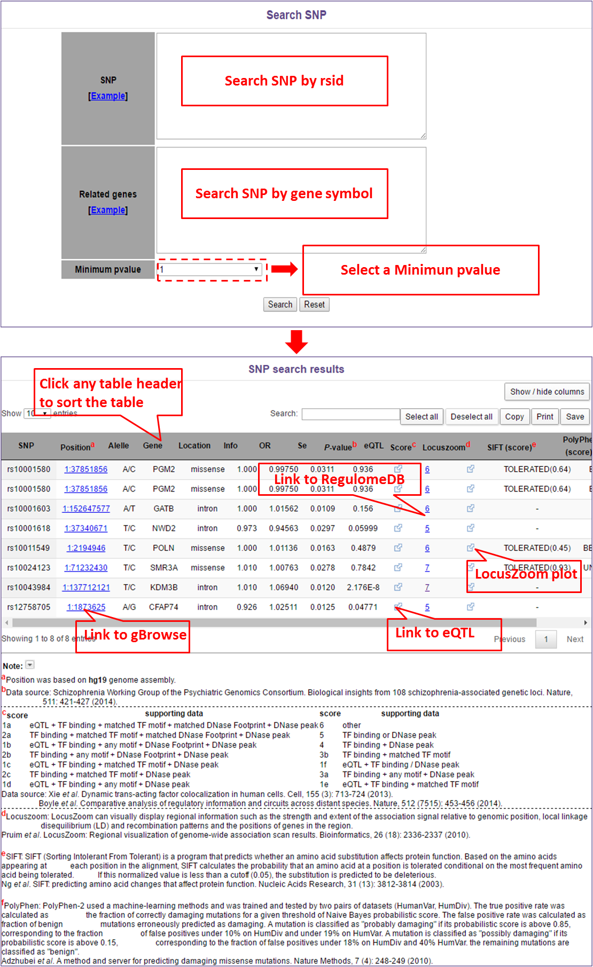This screenshot has height=967, width=593.
Task: Select gene cell CFAP74
Action: click(x=163, y=607)
